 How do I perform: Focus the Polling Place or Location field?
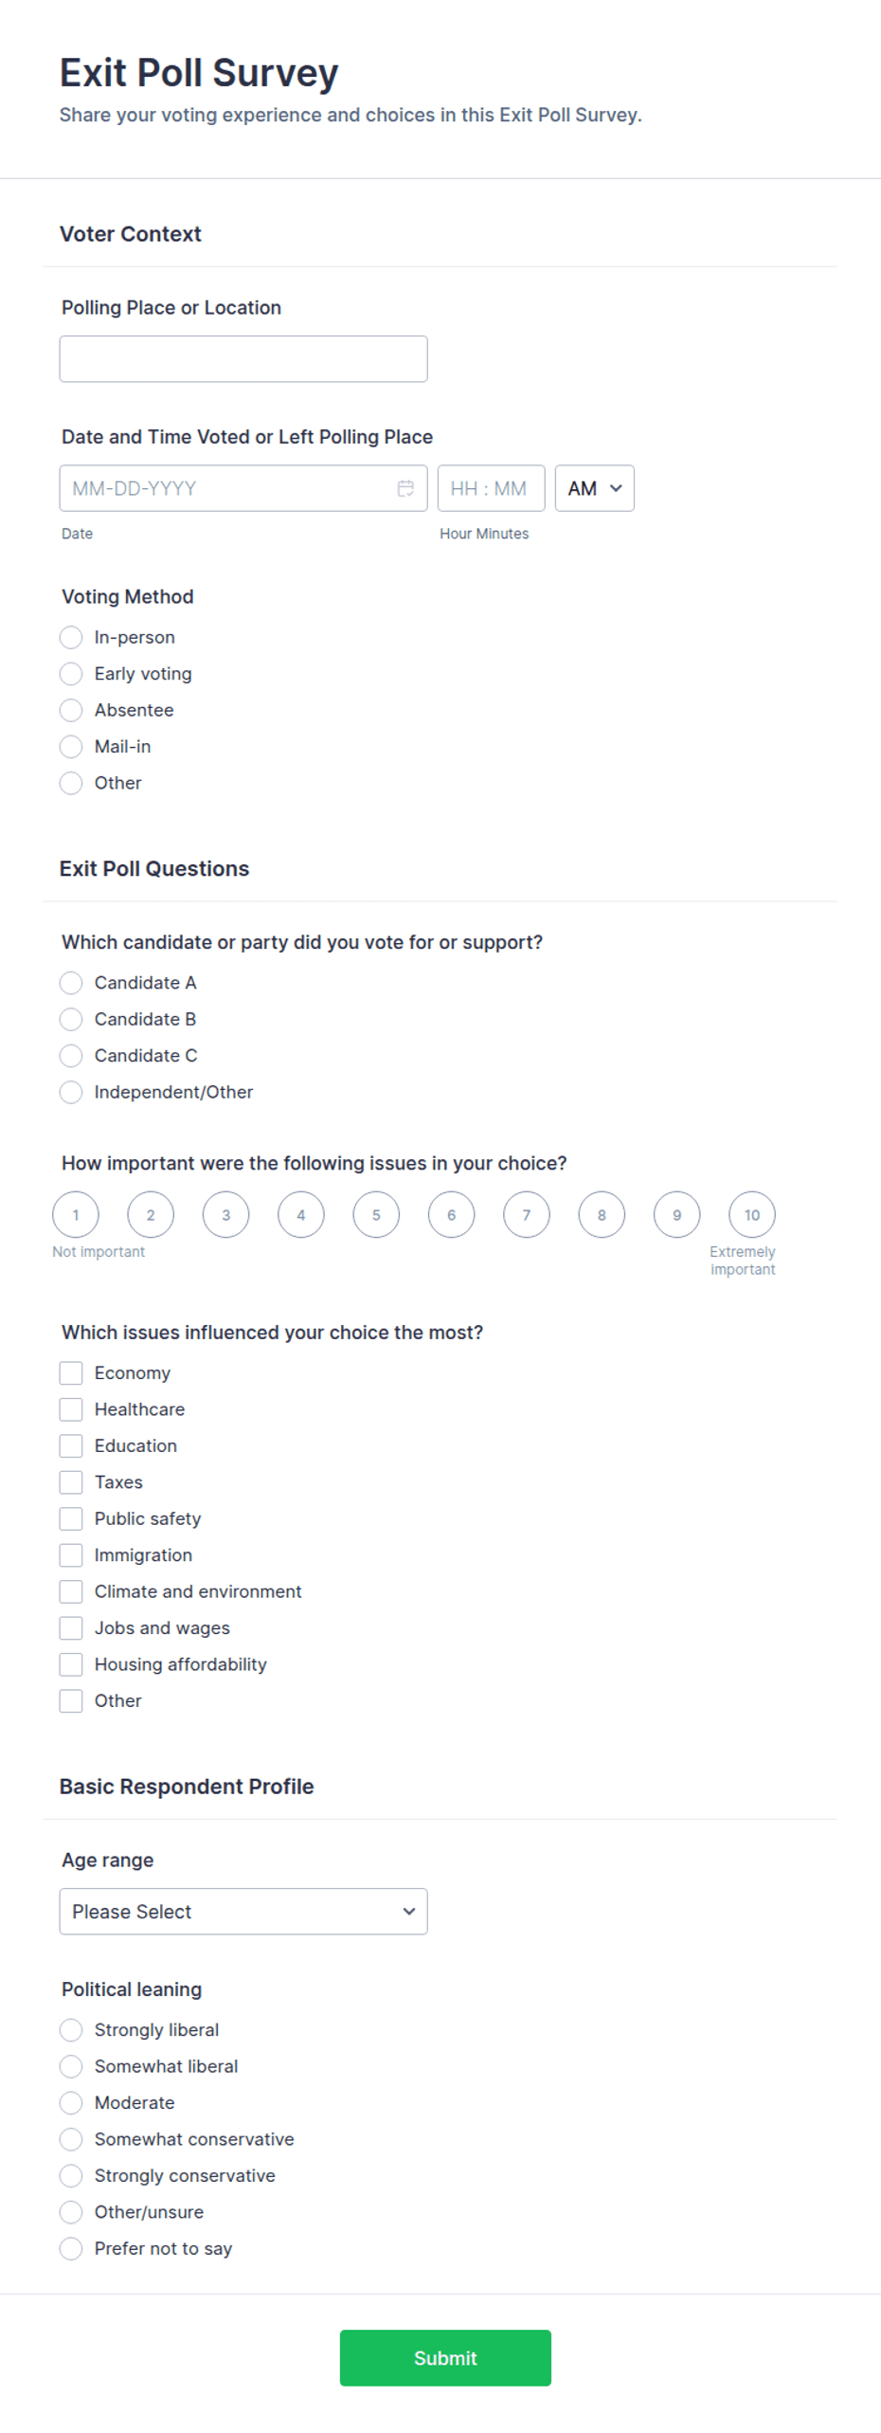pos(243,359)
